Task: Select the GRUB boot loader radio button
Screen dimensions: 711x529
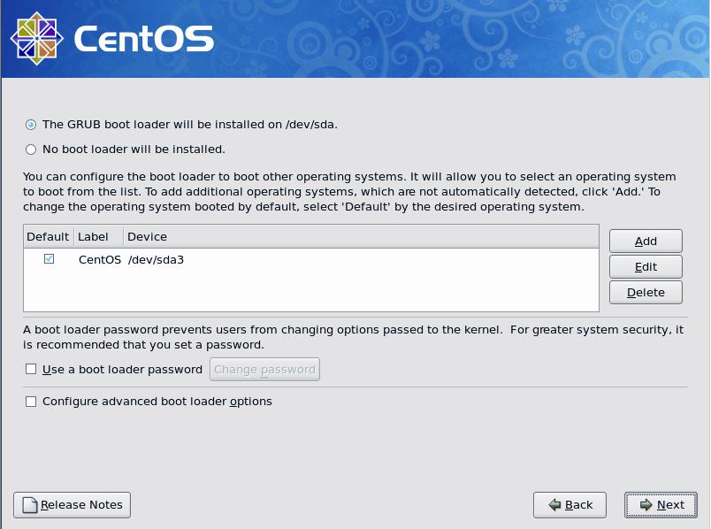Action: [31, 125]
